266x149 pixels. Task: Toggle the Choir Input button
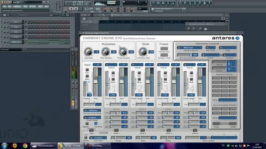click(91, 130)
